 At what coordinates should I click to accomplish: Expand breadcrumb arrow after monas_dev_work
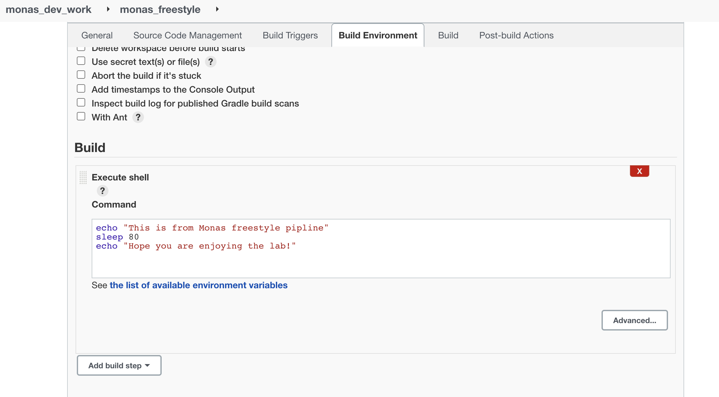coord(108,9)
